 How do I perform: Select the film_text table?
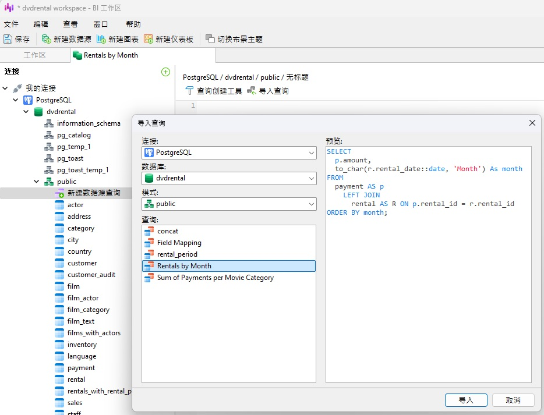point(81,321)
